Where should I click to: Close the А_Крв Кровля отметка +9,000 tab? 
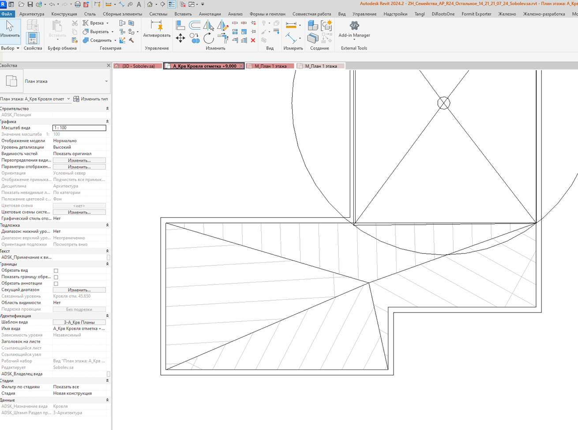pyautogui.click(x=241, y=66)
